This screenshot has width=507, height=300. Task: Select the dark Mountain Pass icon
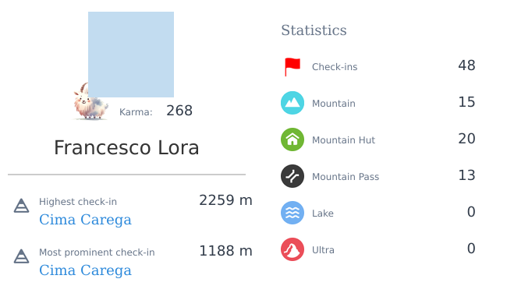pyautogui.click(x=292, y=176)
